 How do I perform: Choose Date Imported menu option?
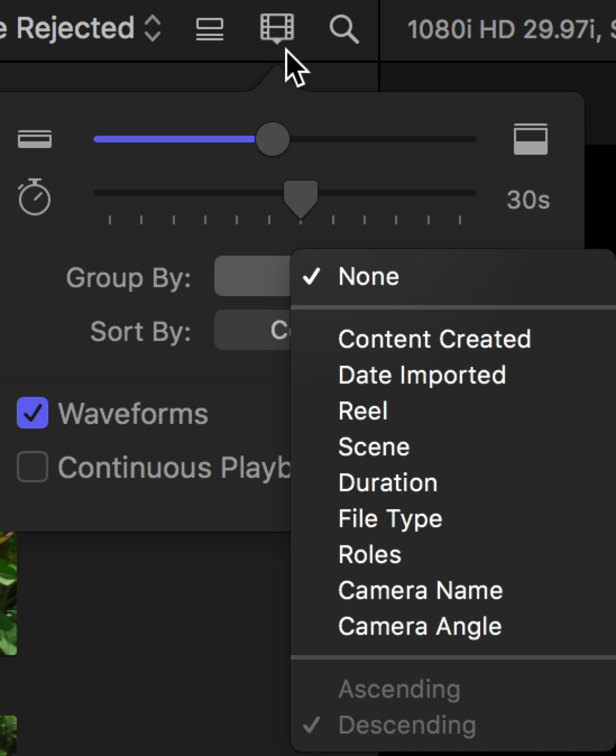[x=422, y=375]
